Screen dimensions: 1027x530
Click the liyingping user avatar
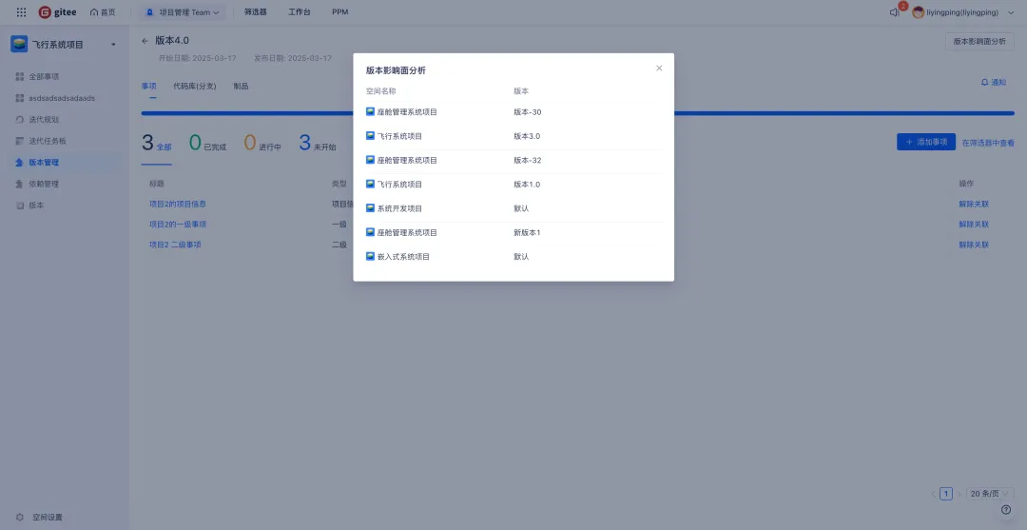tap(919, 12)
